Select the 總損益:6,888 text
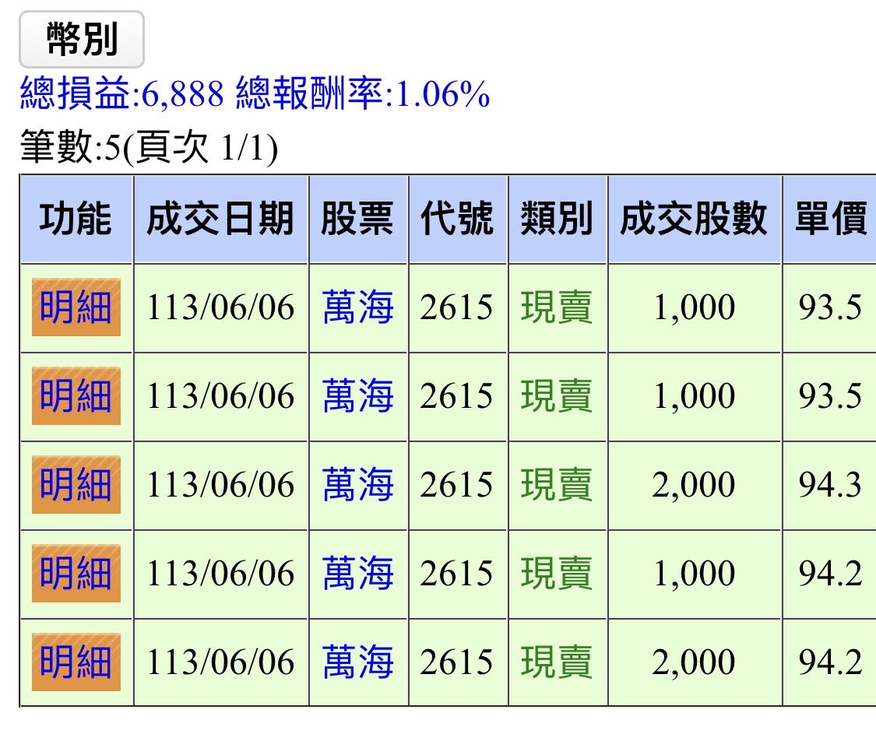Image resolution: width=876 pixels, height=734 pixels. [x=122, y=93]
